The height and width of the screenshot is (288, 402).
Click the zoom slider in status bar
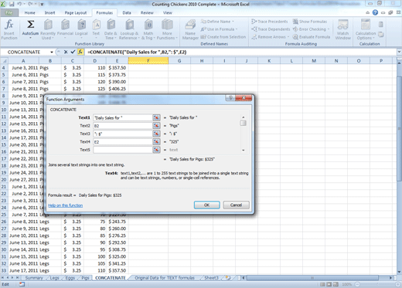pos(376,284)
